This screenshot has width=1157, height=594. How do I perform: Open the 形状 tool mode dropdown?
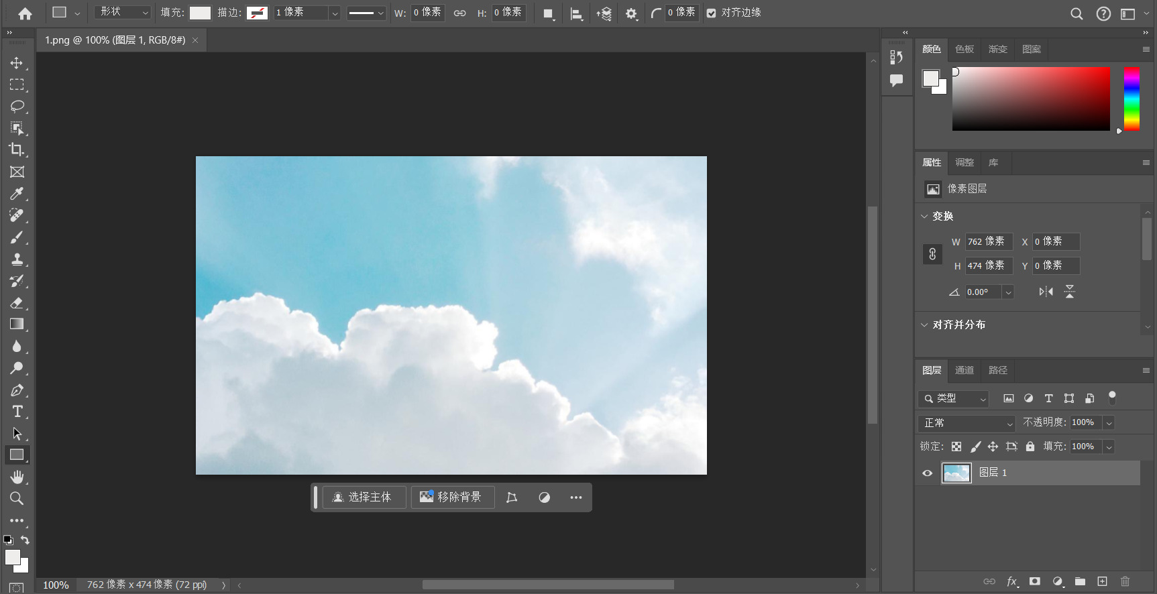point(123,13)
